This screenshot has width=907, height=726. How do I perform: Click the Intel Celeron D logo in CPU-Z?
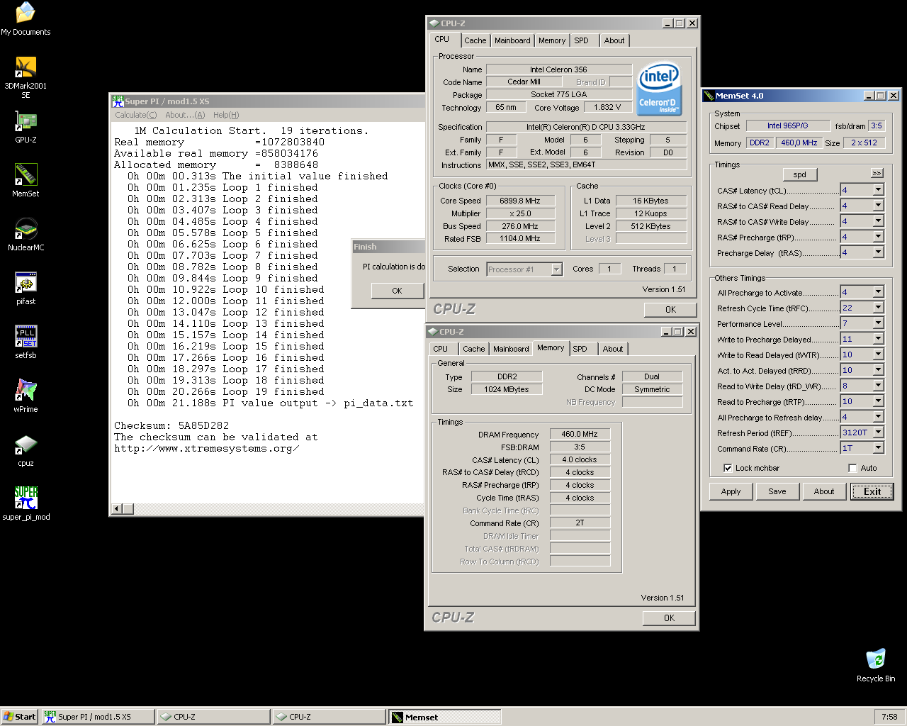click(659, 88)
